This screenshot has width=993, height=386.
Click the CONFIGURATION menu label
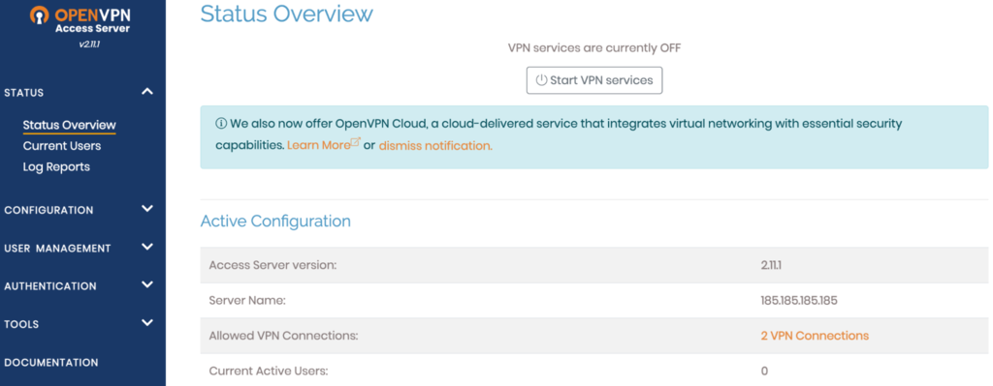48,210
